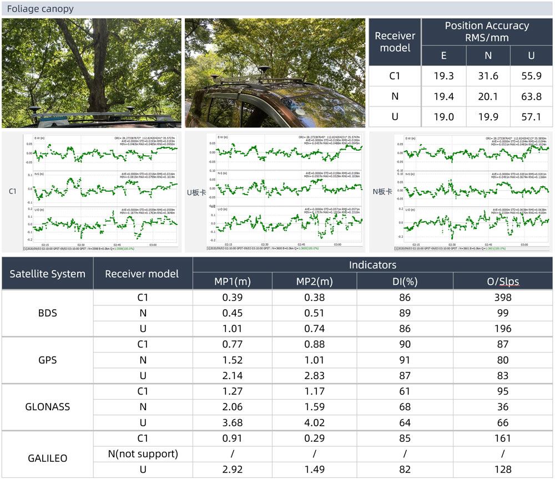Select GLONASS U MP1 value 3.68

pos(233,423)
